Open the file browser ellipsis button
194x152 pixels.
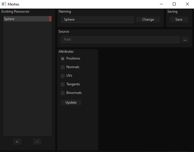click(x=185, y=40)
